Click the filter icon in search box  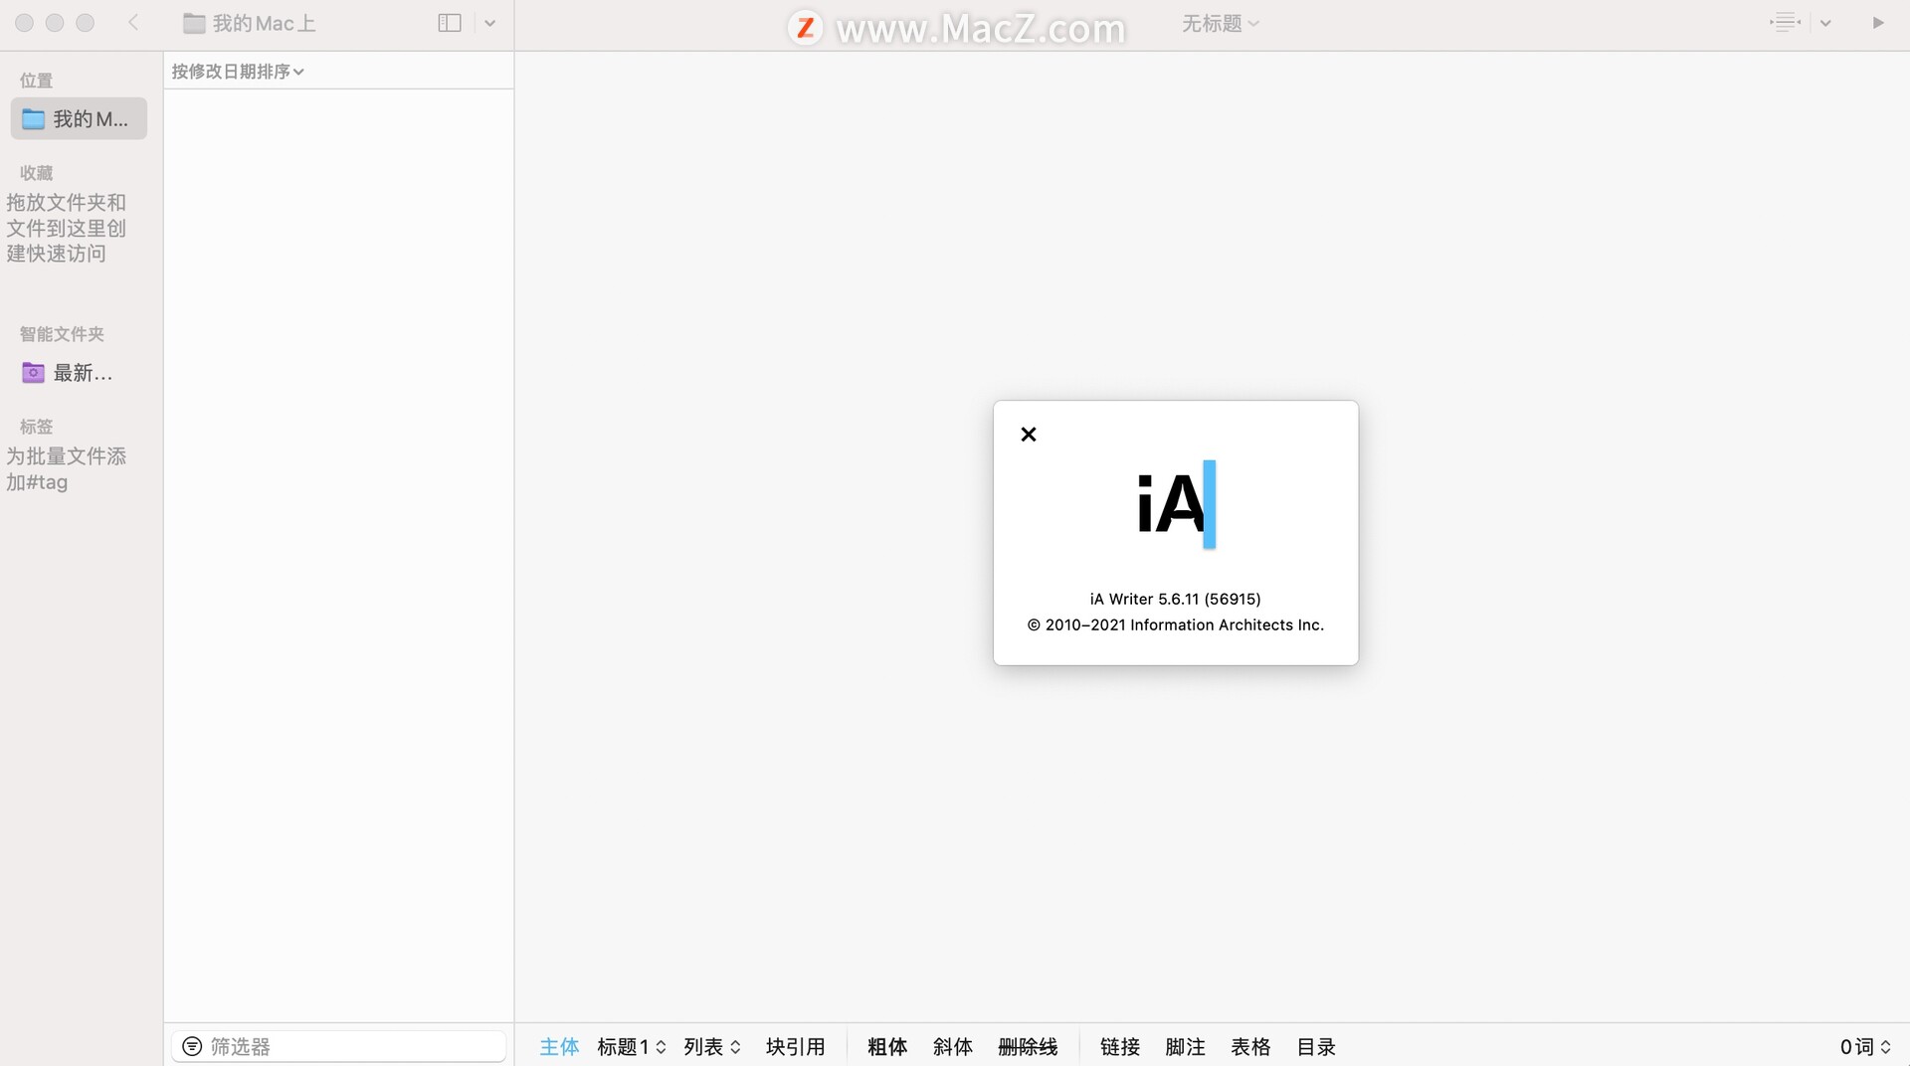192,1046
